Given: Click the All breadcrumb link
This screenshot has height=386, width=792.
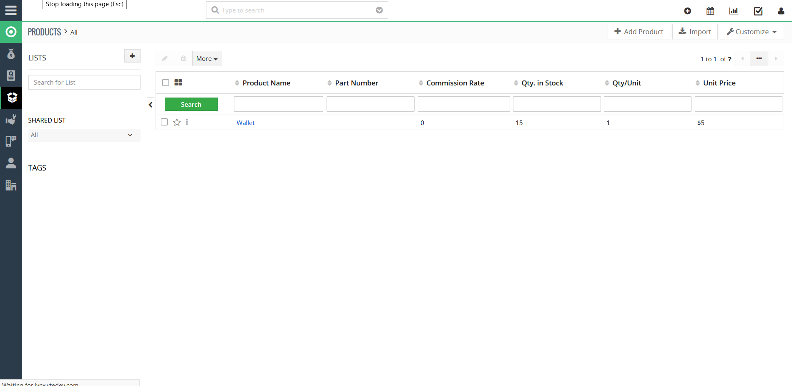Looking at the screenshot, I should [74, 33].
